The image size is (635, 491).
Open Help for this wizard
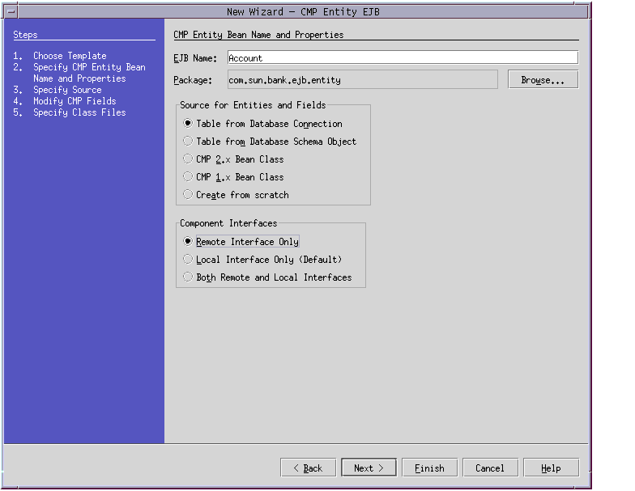(x=551, y=468)
